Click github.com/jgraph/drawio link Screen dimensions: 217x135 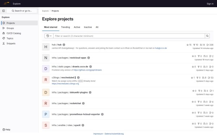click(x=88, y=70)
